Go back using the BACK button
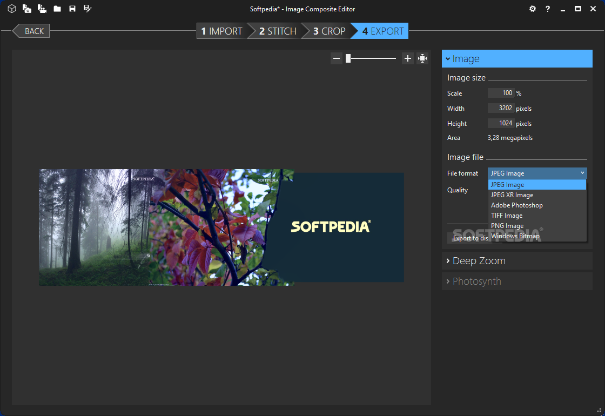 tap(31, 31)
